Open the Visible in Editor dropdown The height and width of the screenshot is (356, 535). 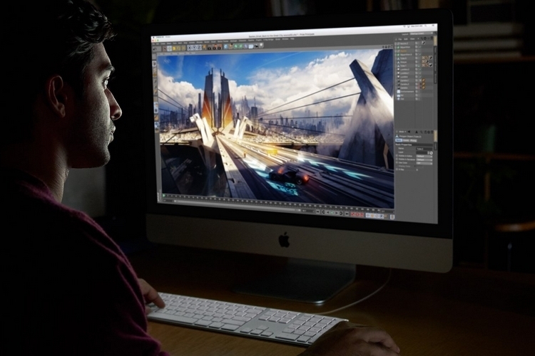coord(424,156)
